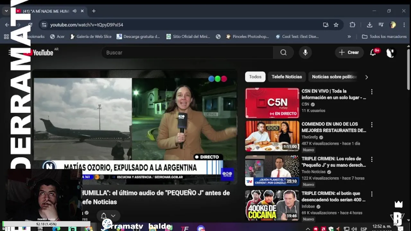411x231 pixels.
Task: Open Galería de Web Slice bookmark
Action: 91,37
